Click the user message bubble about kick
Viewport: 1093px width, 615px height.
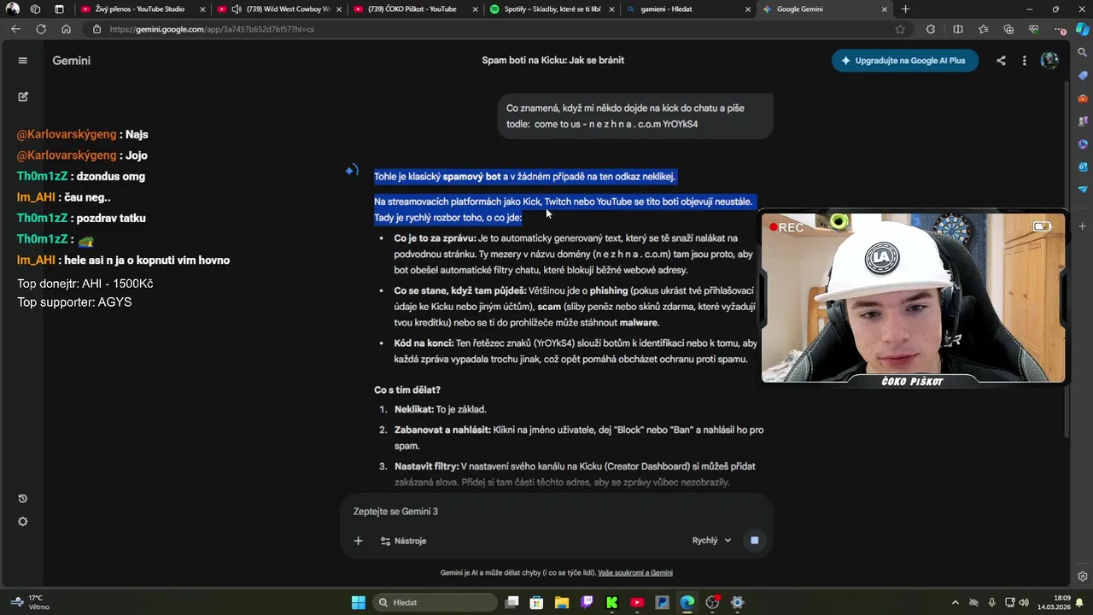[x=635, y=116]
